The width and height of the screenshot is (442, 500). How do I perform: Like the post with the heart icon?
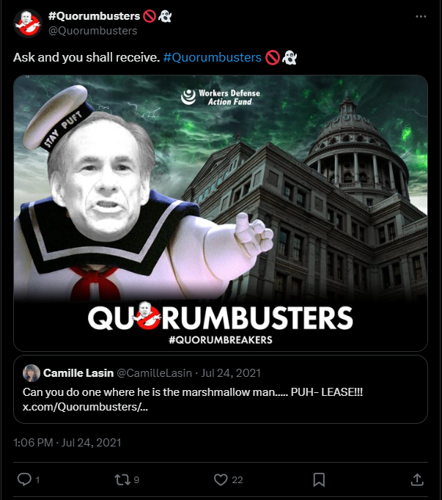[x=221, y=479]
